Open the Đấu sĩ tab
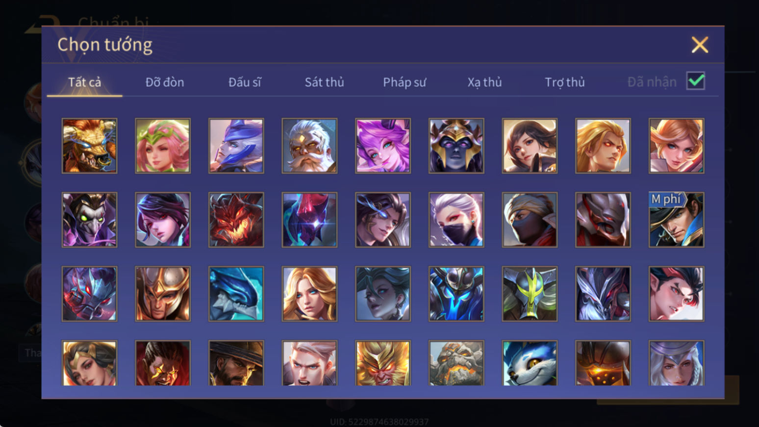The width and height of the screenshot is (759, 427). tap(245, 82)
